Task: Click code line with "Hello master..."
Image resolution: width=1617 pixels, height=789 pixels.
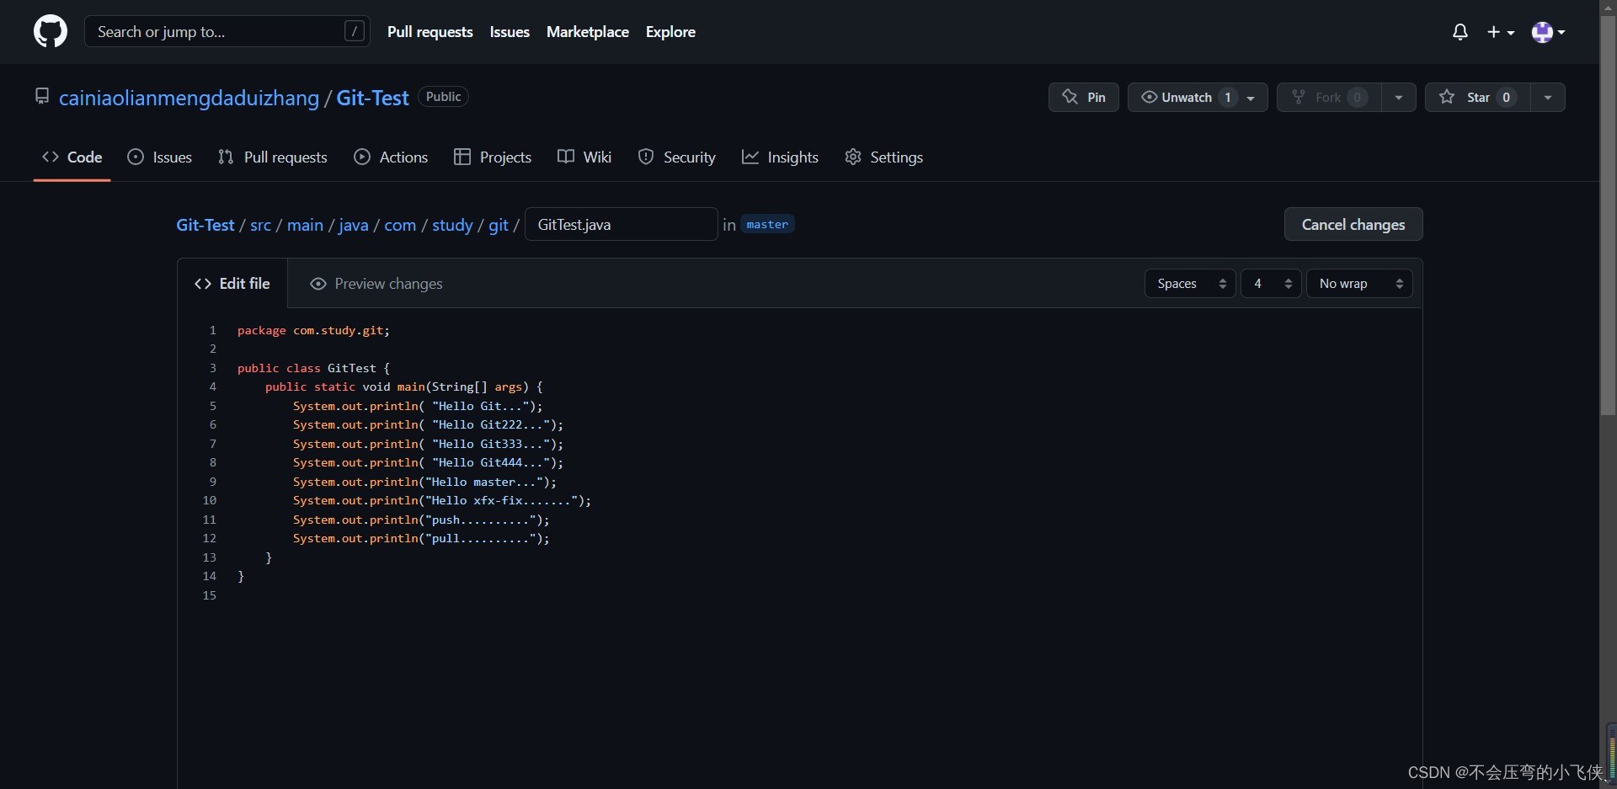Action: click(424, 482)
